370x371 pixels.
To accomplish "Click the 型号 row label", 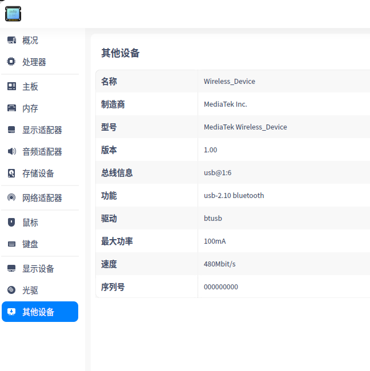I will 109,127.
